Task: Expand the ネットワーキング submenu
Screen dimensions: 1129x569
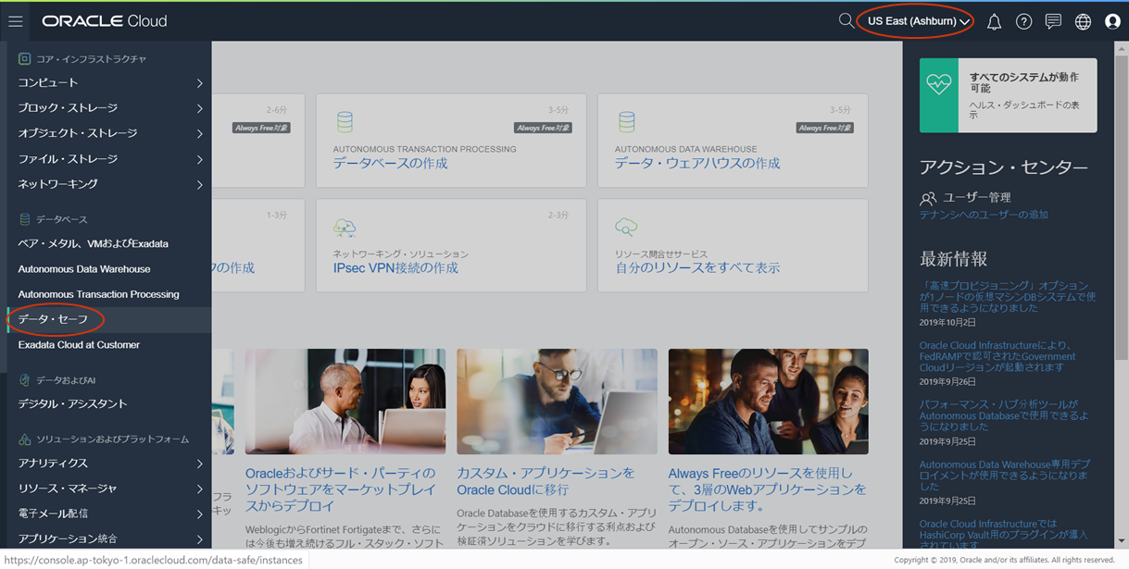Action: pyautogui.click(x=109, y=184)
